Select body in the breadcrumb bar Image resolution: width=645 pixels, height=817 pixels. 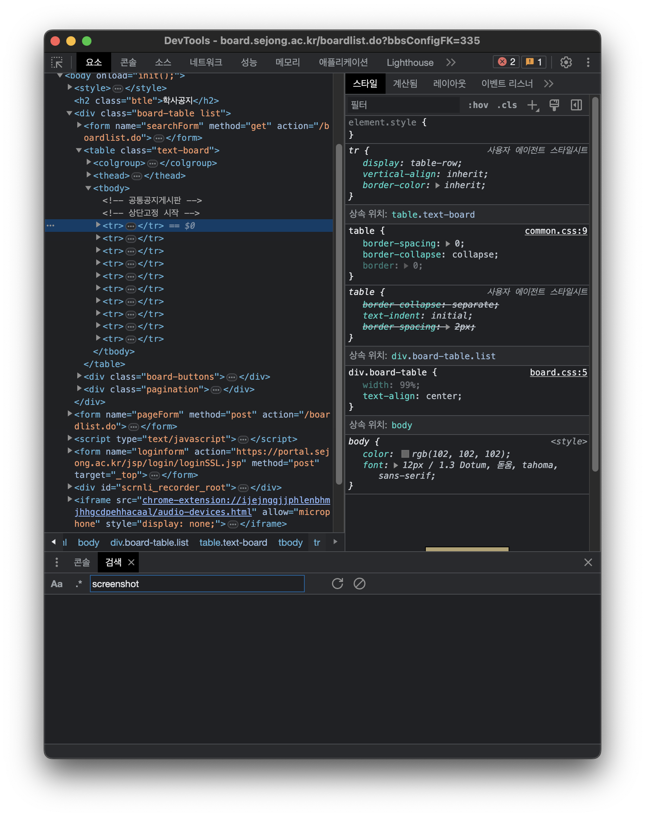[x=88, y=543]
